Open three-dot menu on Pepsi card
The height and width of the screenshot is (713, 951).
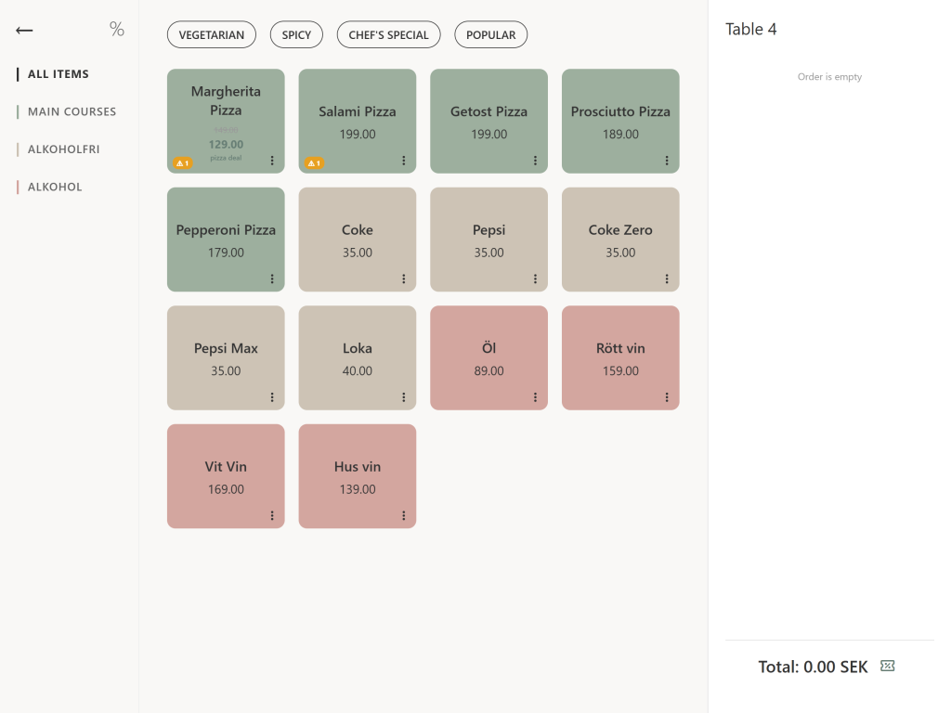point(535,279)
